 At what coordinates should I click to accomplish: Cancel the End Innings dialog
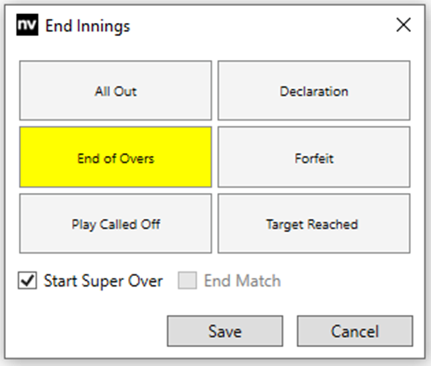354,331
